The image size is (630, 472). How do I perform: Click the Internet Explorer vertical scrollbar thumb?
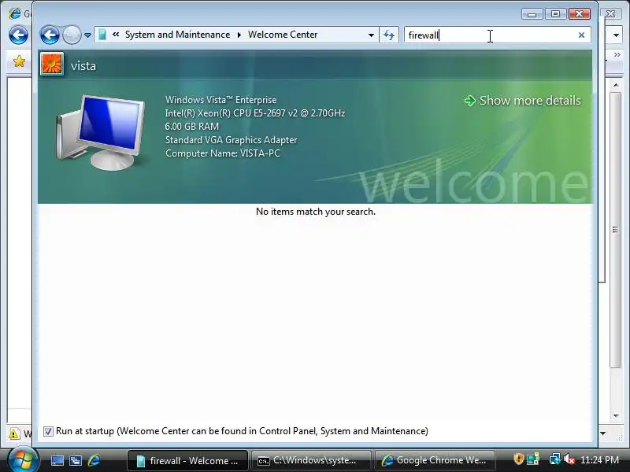pos(615,230)
